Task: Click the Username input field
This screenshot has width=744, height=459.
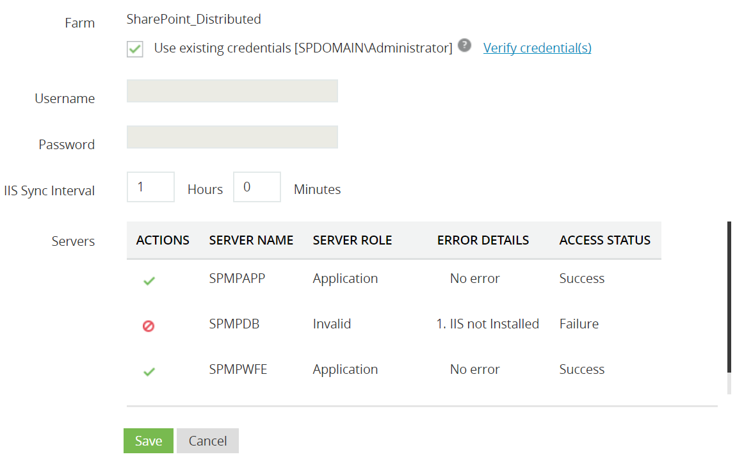Action: pos(232,91)
